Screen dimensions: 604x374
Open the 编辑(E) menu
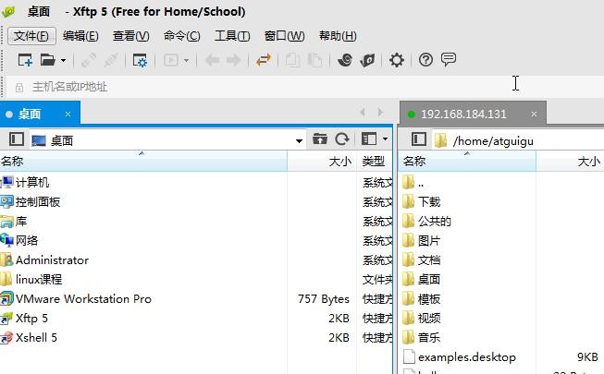point(80,36)
